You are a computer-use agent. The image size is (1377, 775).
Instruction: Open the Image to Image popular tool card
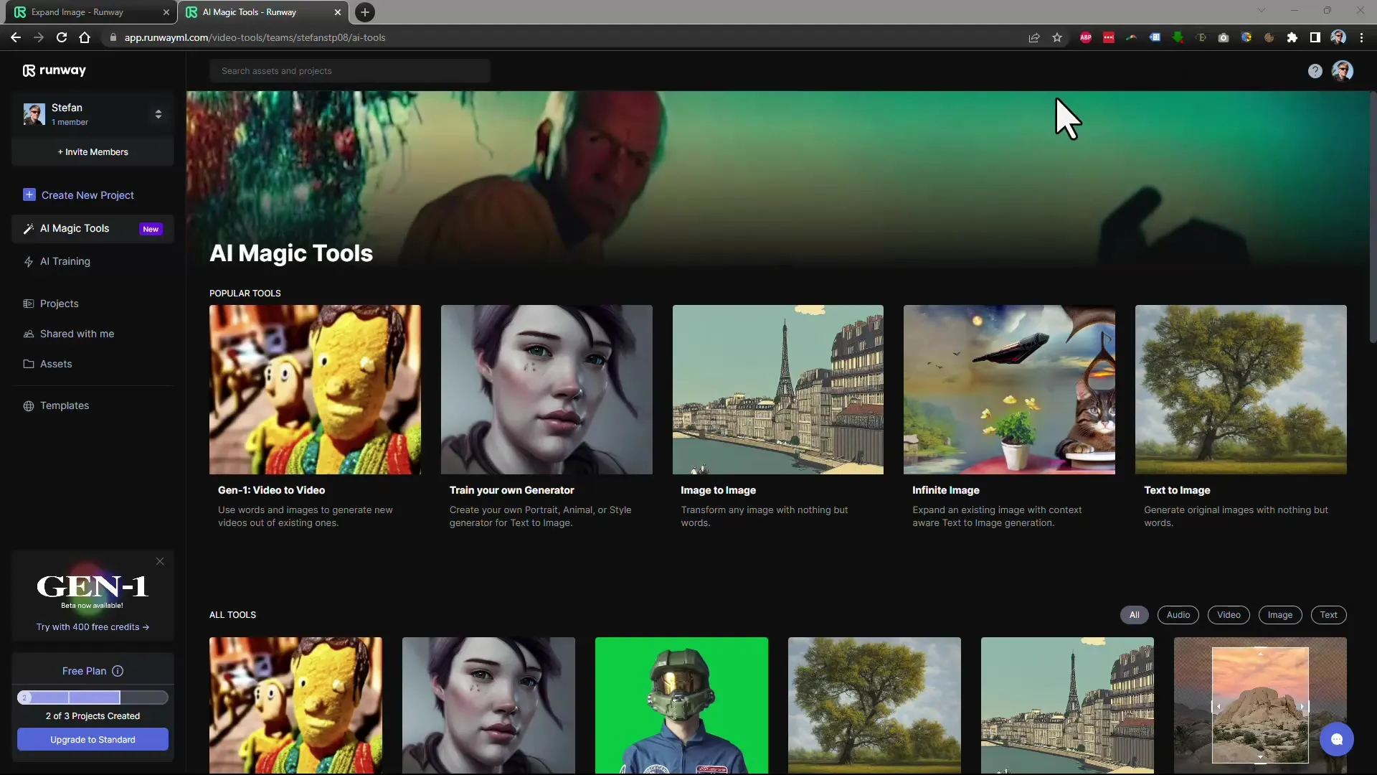point(778,418)
